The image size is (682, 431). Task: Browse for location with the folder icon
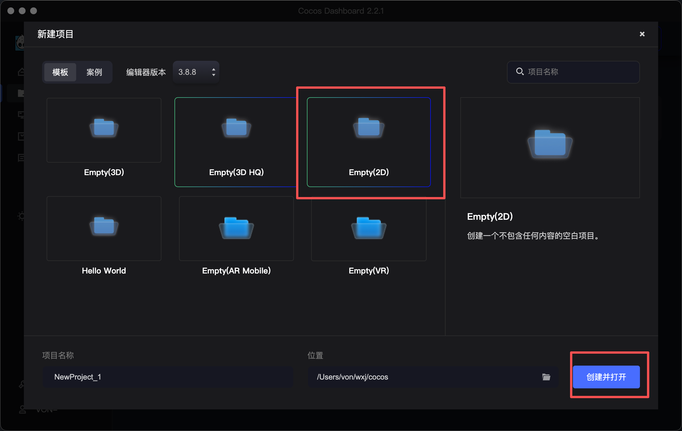[x=546, y=377]
